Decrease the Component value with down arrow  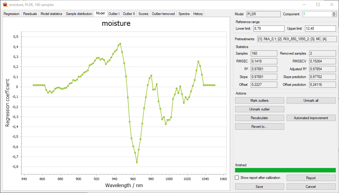[334, 15]
